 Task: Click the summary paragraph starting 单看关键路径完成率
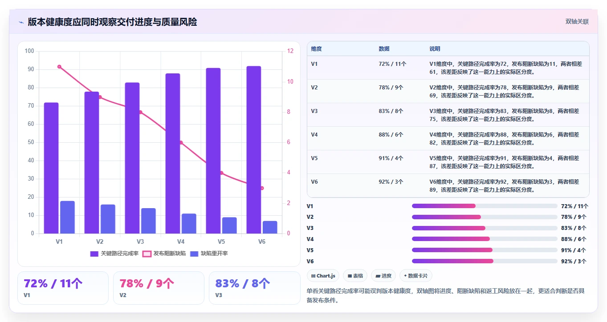446,295
